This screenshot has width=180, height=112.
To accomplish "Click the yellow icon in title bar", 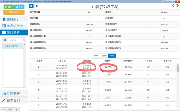I will point(163,2).
